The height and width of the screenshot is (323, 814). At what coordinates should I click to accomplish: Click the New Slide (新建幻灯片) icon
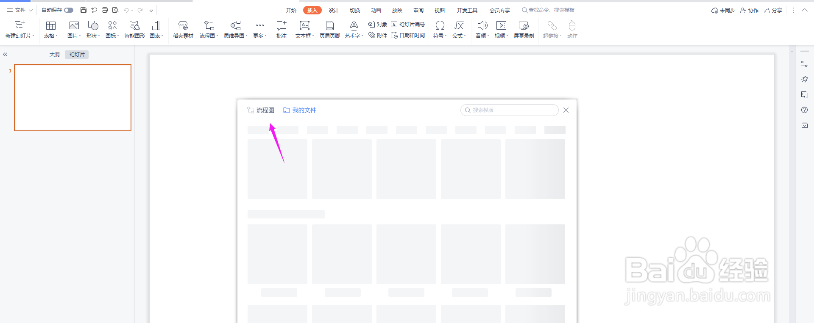[x=20, y=25]
